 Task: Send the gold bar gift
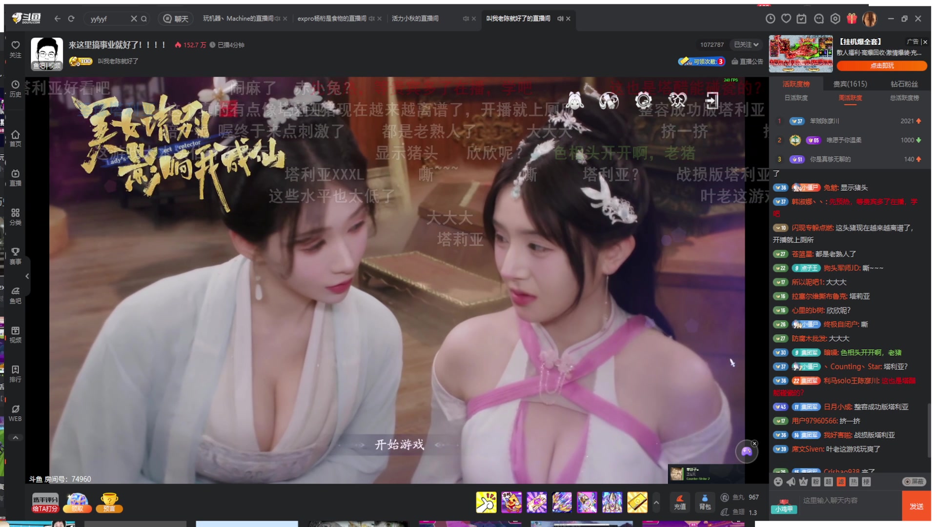(637, 502)
